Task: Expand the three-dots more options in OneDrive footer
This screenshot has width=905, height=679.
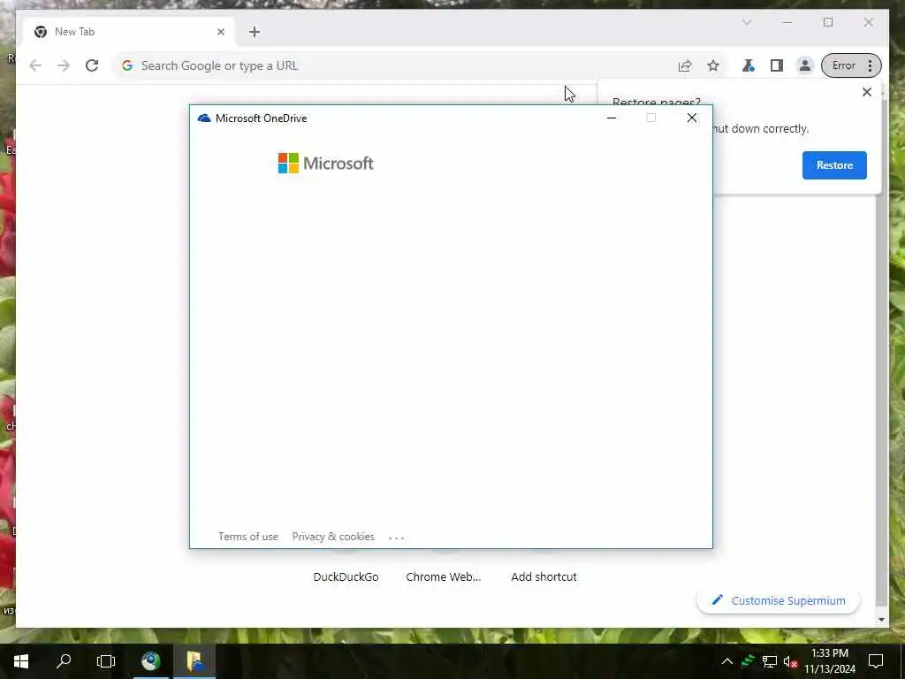Action: [x=397, y=538]
